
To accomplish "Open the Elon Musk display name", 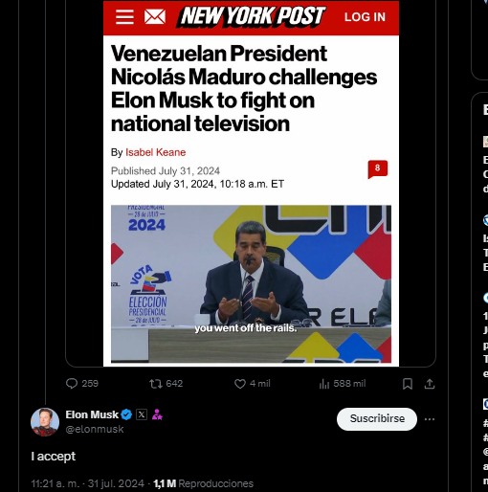I will pos(92,414).
